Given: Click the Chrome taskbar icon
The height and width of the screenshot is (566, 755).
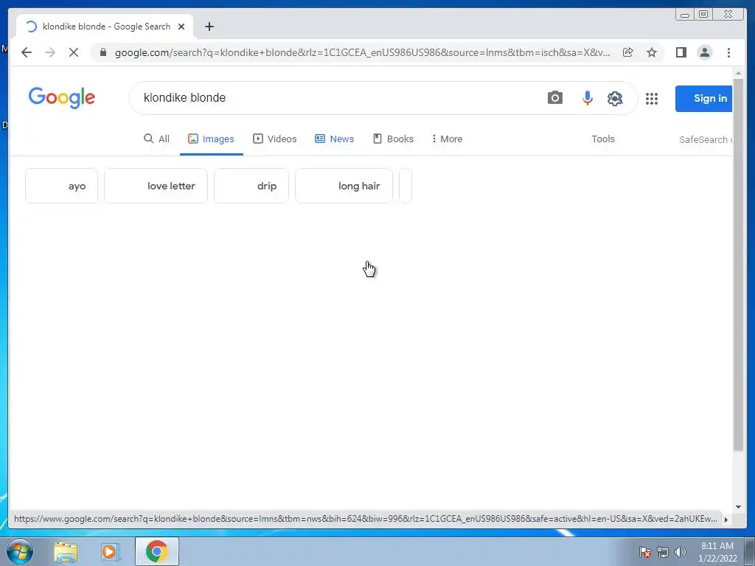Looking at the screenshot, I should [x=157, y=551].
